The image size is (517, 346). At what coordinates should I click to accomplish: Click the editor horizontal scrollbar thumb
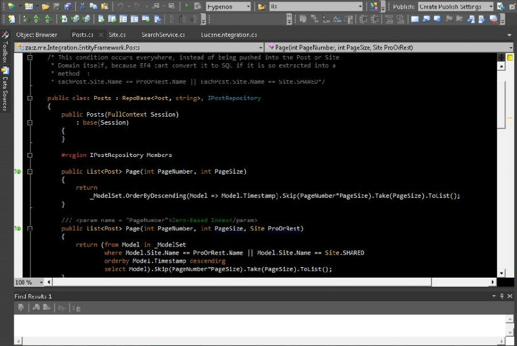(242, 282)
